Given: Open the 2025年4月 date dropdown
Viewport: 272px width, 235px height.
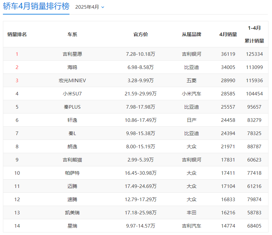Looking at the screenshot, I should click(x=90, y=7).
